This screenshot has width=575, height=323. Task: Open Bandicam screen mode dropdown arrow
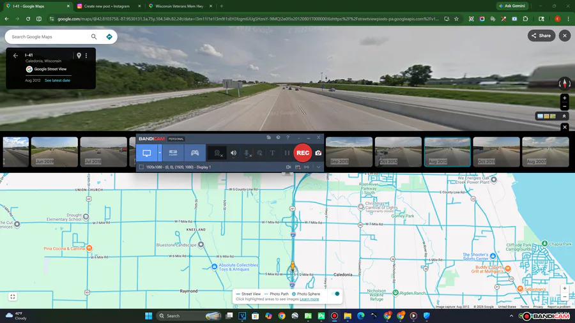point(160,153)
